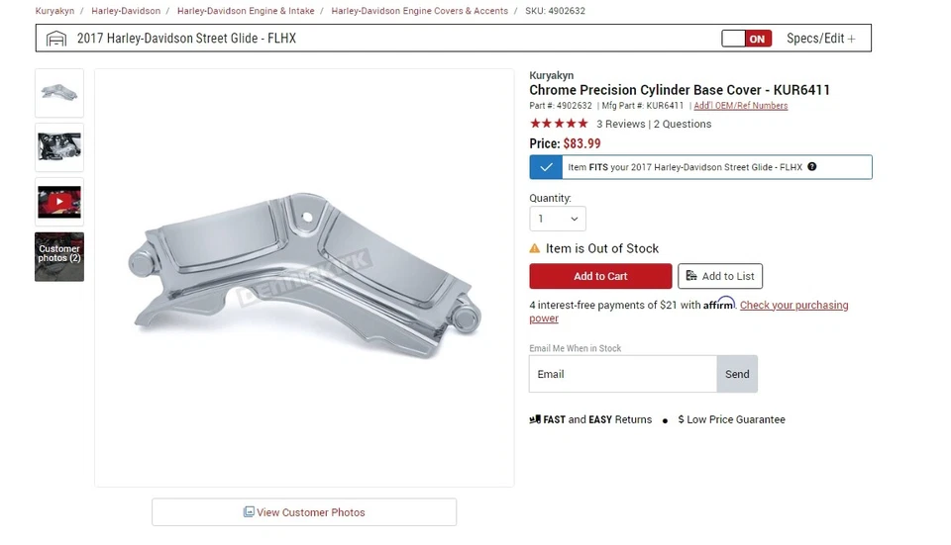
Task: Toggle the vehicle fitment ON switch
Action: [747, 39]
